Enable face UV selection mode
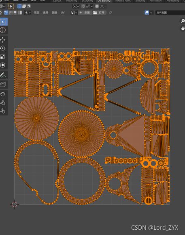Viewport: 185px width, 235px height. [x=15, y=13]
